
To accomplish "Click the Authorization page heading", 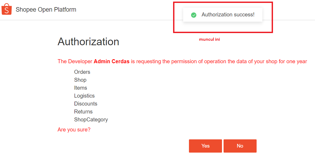I will tap(88, 42).
